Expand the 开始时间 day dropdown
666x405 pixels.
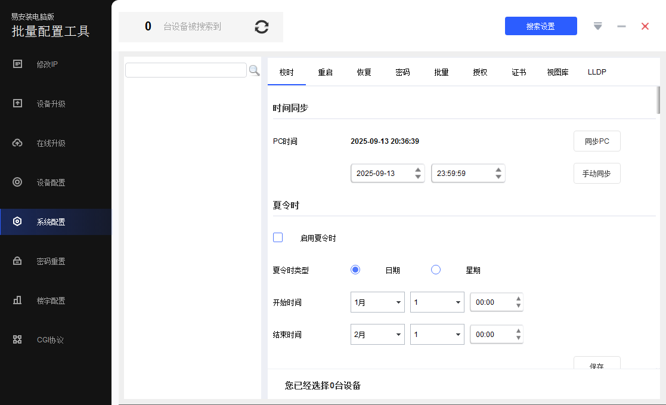[437, 302]
